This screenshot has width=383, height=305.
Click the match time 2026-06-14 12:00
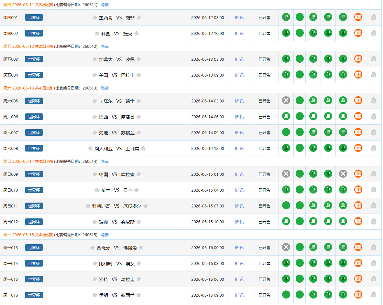coord(208,148)
